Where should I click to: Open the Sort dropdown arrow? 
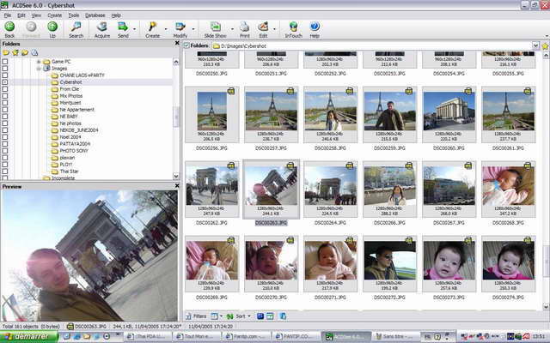point(249,316)
